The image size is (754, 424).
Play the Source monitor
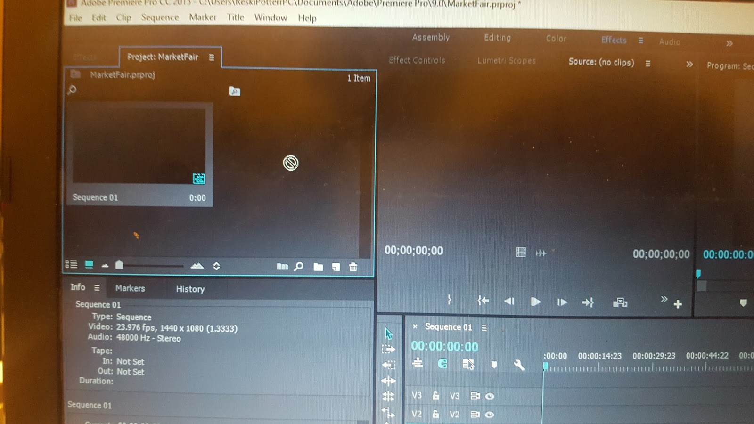536,302
